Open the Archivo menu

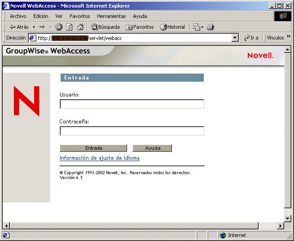pyautogui.click(x=18, y=16)
